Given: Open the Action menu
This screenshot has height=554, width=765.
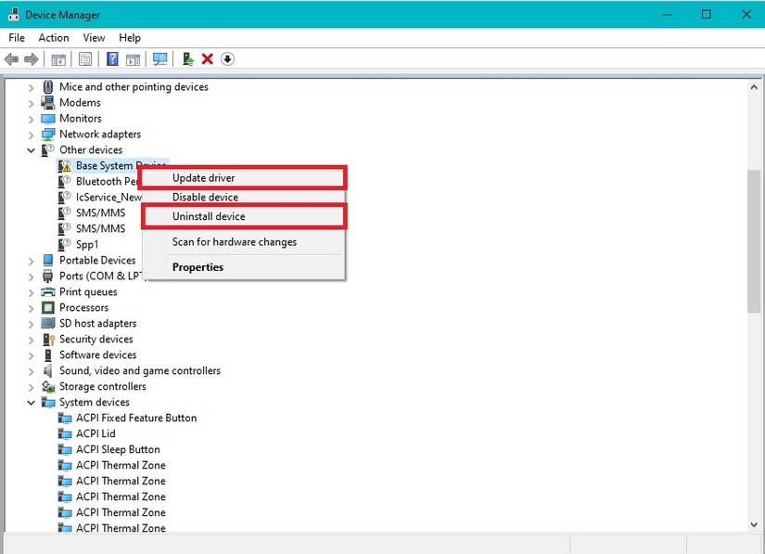Looking at the screenshot, I should point(53,37).
